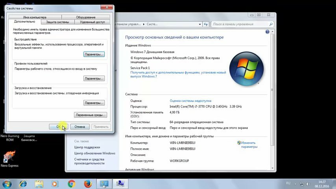Switch to the Оборудование tab
This screenshot has width=336, height=189.
click(x=86, y=17)
